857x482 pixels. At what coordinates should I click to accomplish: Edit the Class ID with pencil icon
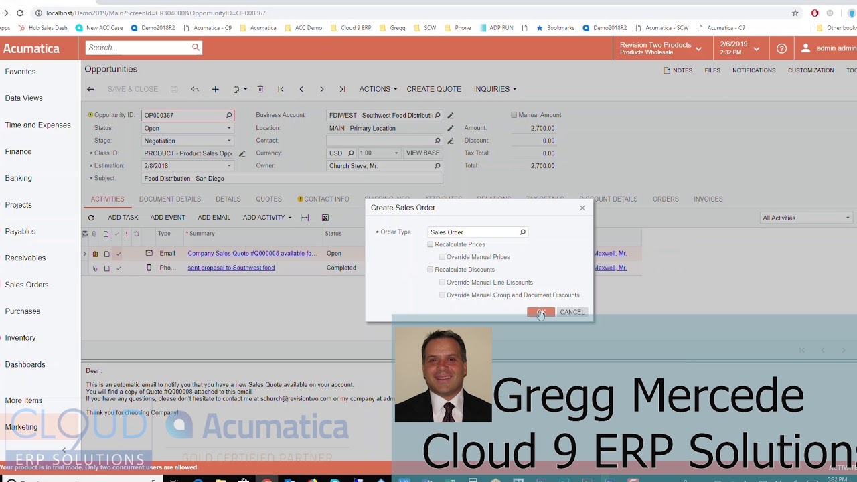pyautogui.click(x=242, y=153)
